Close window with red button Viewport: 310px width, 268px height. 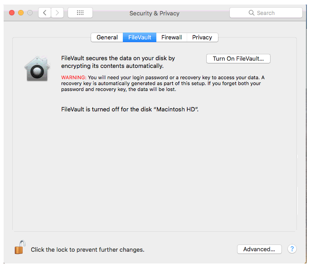tap(12, 13)
